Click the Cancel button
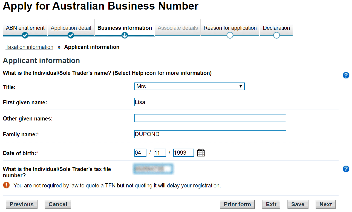The image size is (352, 212). pos(58,204)
